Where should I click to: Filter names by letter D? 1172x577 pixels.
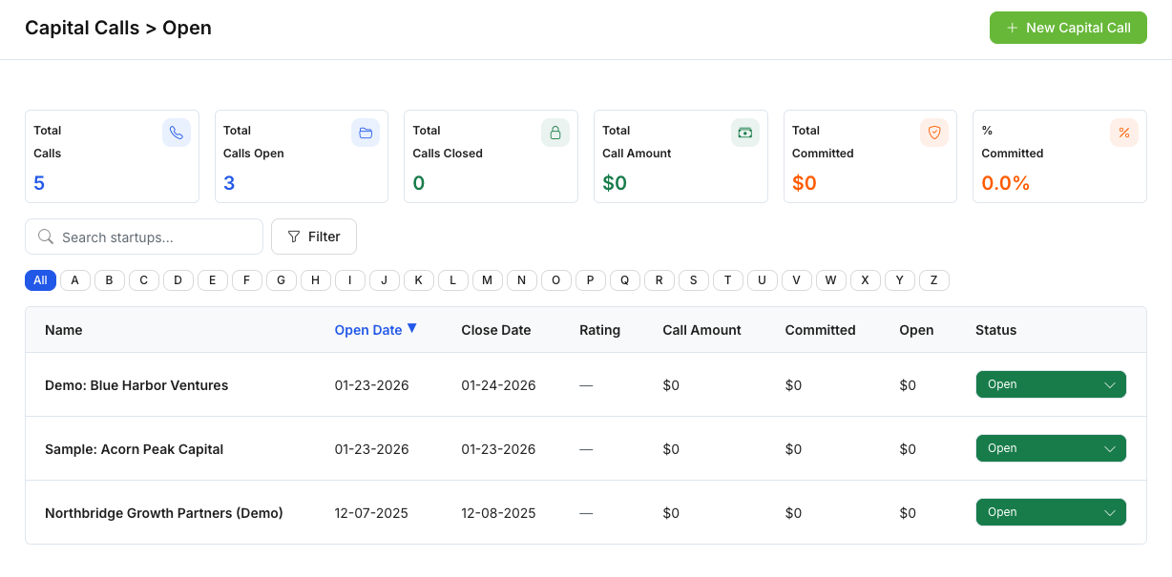click(178, 280)
